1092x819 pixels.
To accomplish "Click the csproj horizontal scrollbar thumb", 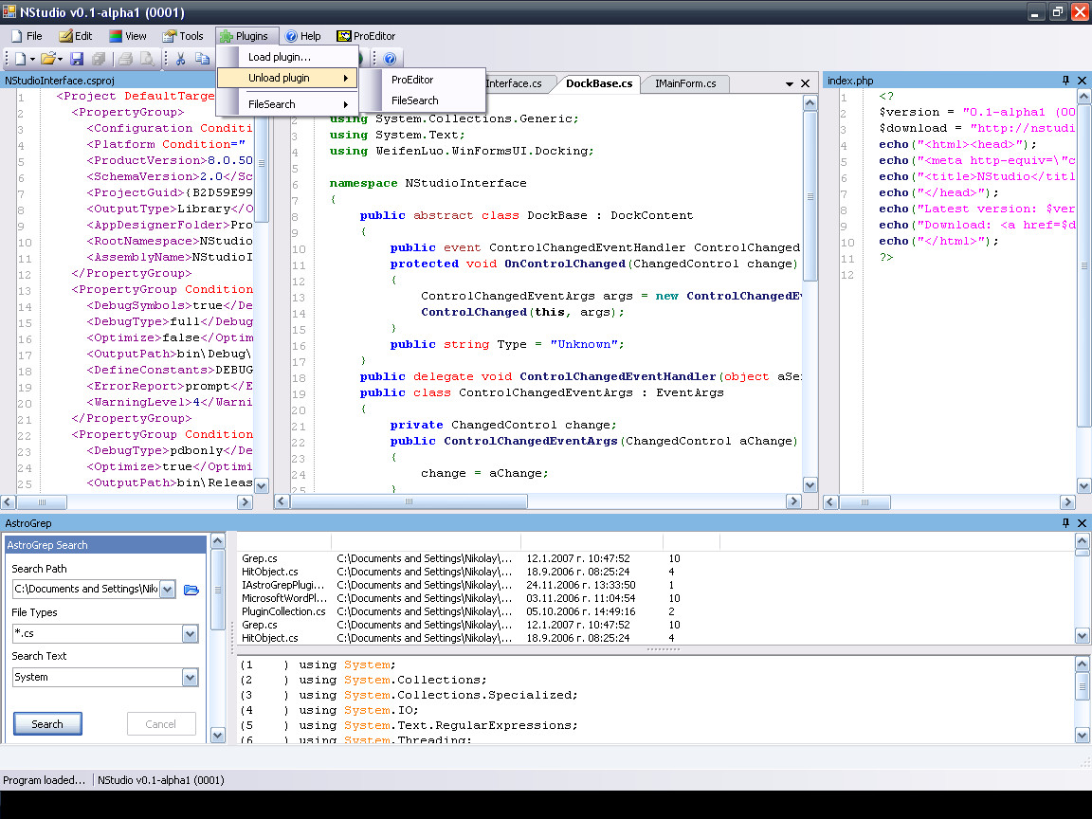I will tap(42, 501).
